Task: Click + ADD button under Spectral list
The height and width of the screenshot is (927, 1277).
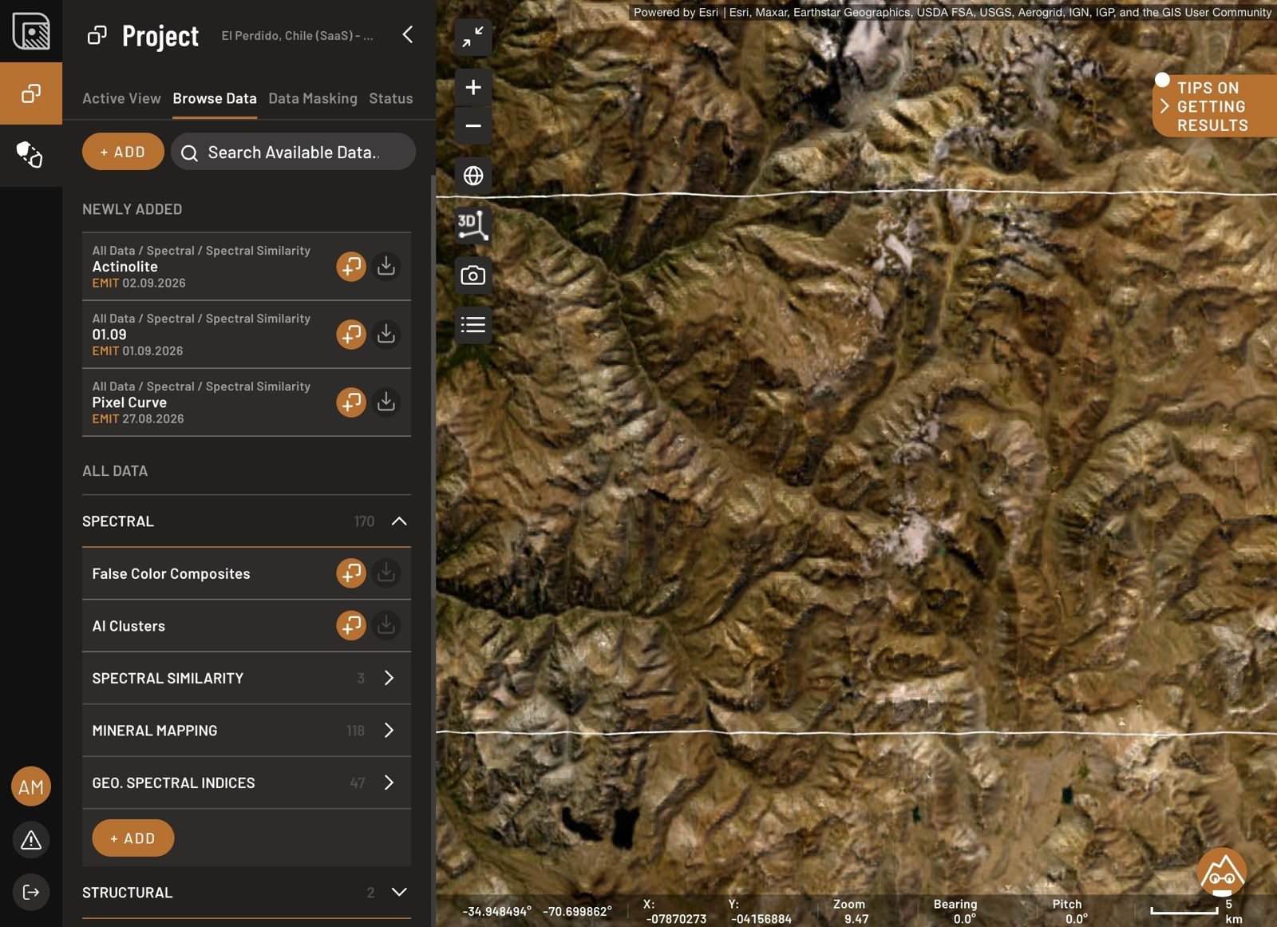Action: pyautogui.click(x=132, y=838)
